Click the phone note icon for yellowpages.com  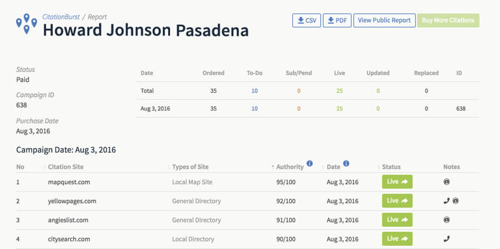coord(446,201)
